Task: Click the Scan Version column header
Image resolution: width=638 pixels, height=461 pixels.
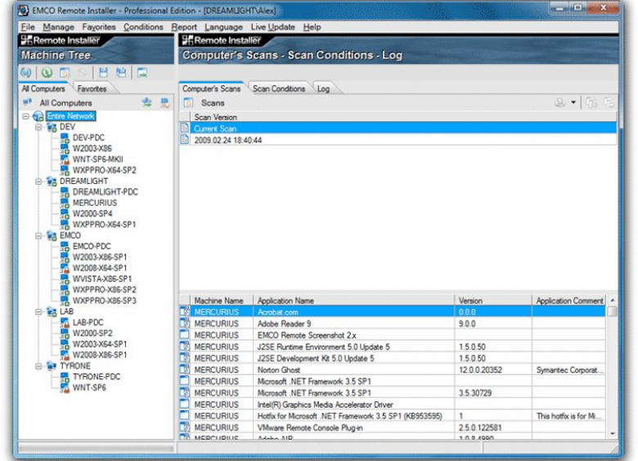Action: coord(403,117)
